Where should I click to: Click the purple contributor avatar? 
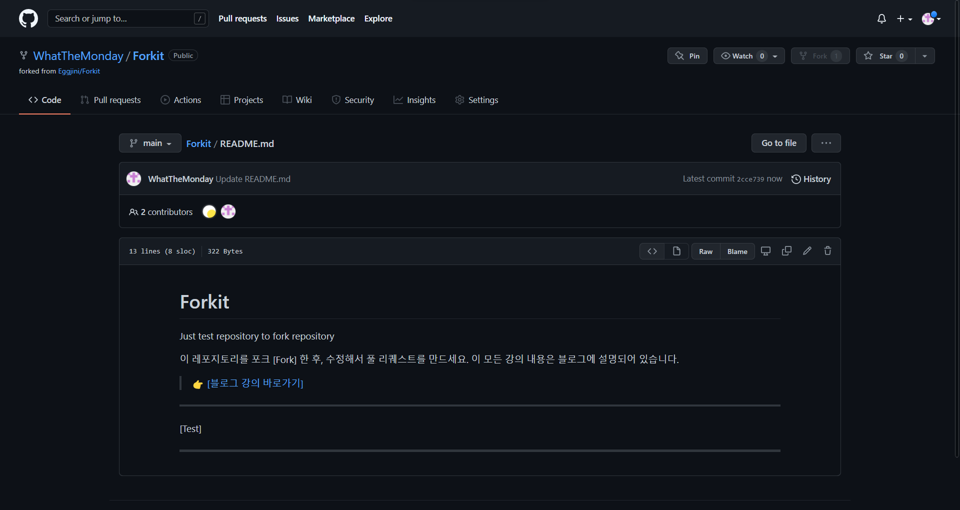228,211
